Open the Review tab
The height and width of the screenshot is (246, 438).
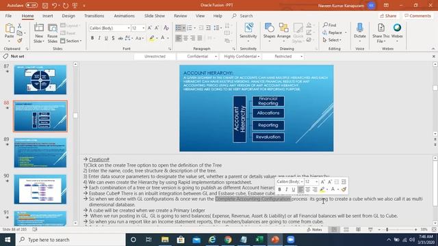[x=181, y=16]
